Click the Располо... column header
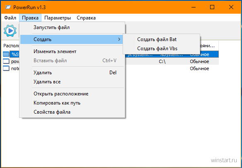242x168 pixels. tap(11, 46)
